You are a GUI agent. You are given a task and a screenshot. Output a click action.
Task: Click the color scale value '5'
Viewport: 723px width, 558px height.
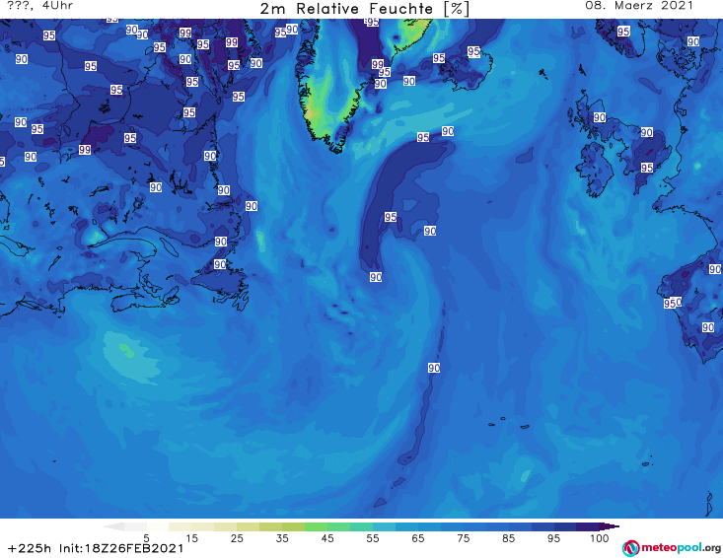point(146,538)
